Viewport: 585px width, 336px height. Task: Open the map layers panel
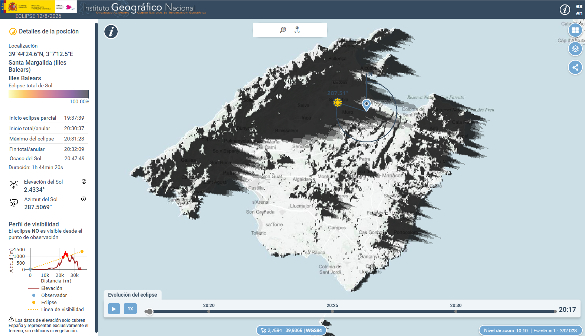(575, 49)
